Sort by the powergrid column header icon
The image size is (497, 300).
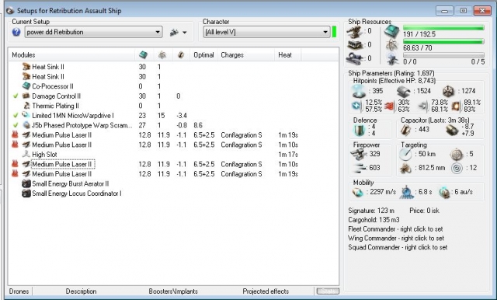click(162, 55)
